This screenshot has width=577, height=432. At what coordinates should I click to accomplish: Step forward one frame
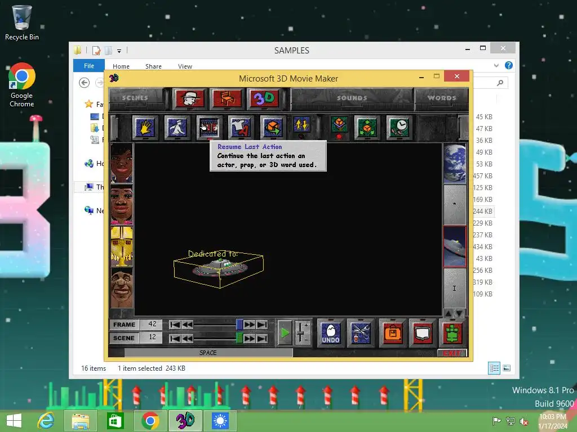(x=249, y=325)
